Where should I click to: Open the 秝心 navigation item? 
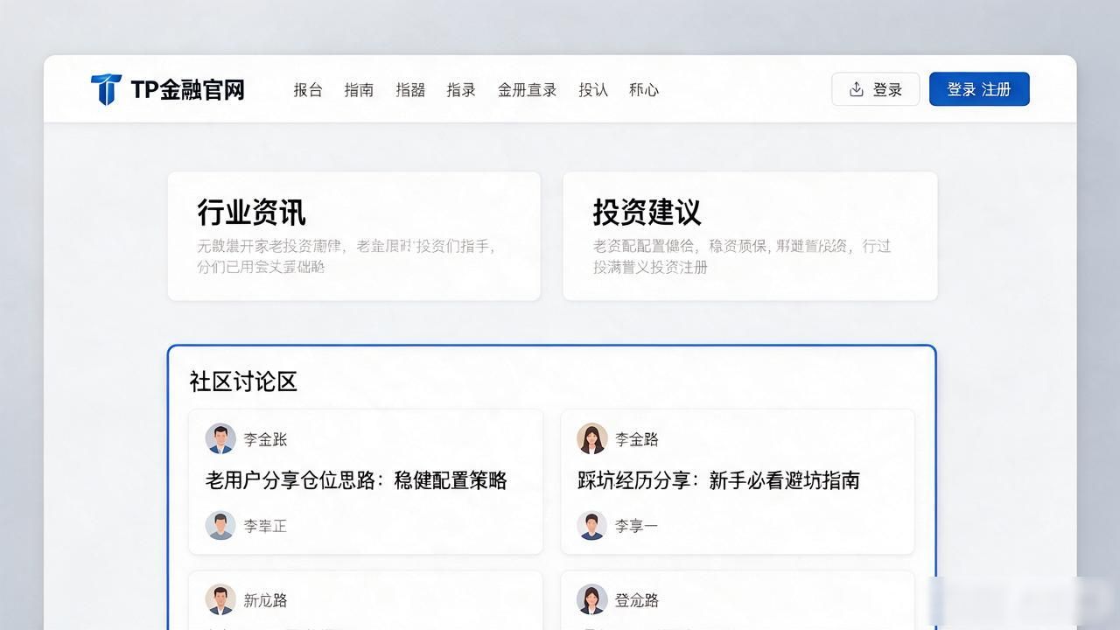point(644,89)
